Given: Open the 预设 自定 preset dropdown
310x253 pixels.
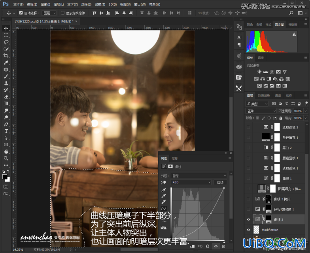Looking at the screenshot, I should 199,176.
